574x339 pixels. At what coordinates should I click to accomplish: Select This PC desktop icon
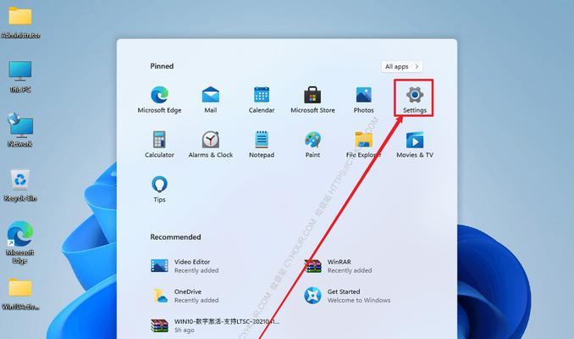tap(20, 76)
